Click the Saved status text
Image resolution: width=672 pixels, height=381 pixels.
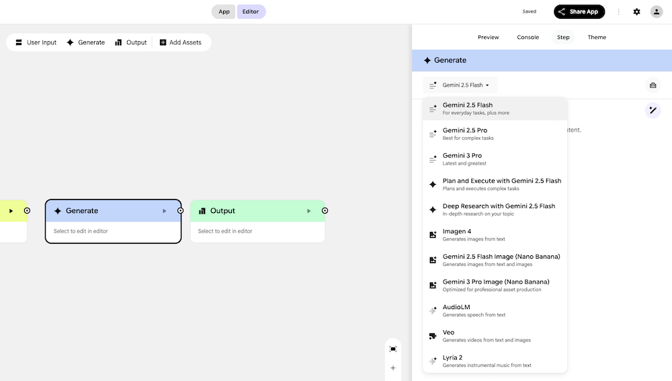[x=530, y=11]
